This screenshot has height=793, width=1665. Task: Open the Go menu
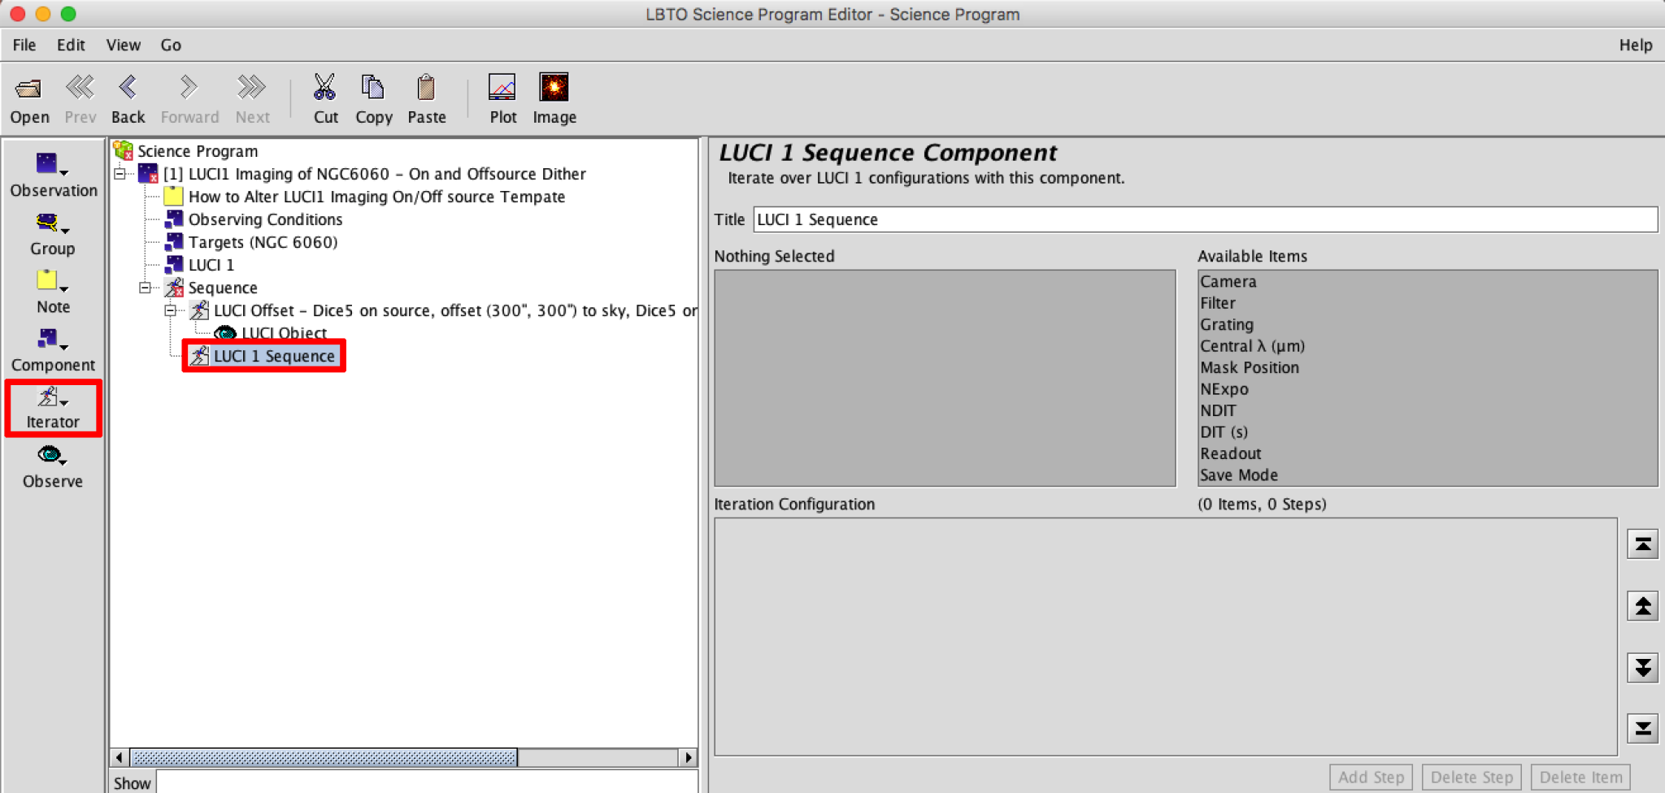click(171, 45)
